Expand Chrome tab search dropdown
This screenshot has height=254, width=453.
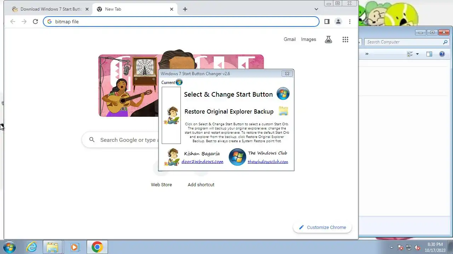click(316, 9)
